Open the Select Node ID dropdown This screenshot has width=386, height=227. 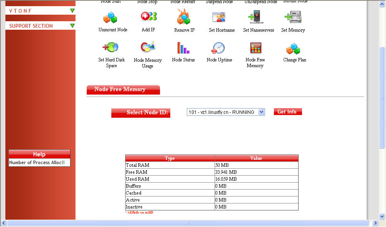click(226, 112)
